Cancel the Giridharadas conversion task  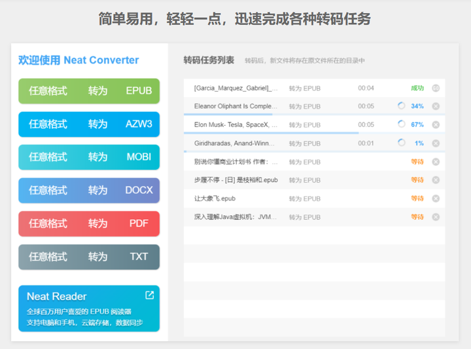436,143
